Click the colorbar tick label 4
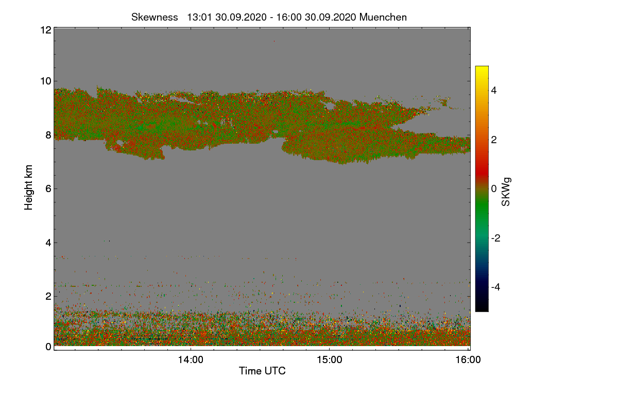This screenshot has width=618, height=412. coord(494,90)
